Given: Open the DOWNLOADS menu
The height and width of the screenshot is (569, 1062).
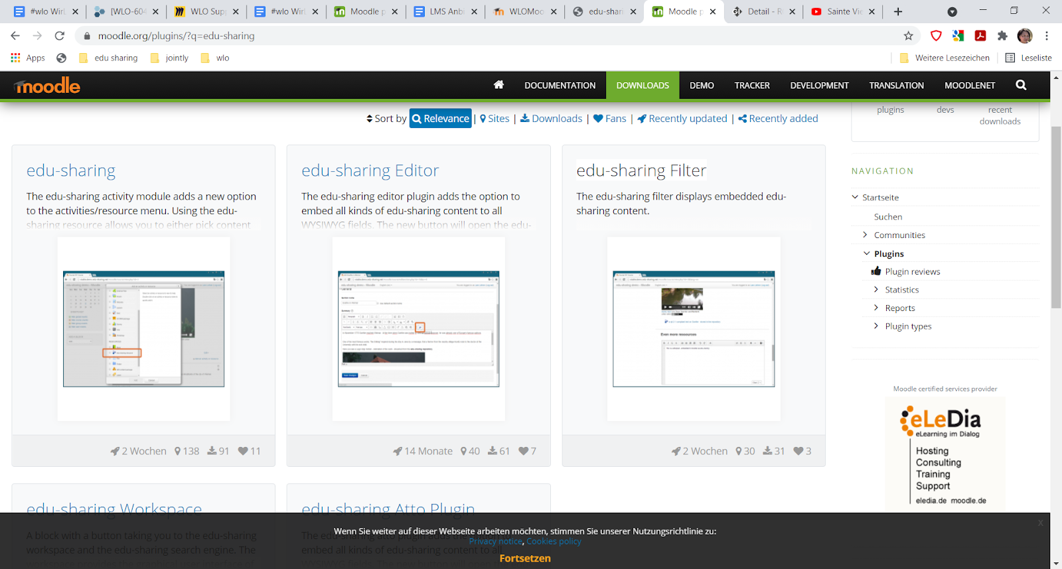Looking at the screenshot, I should coord(643,86).
